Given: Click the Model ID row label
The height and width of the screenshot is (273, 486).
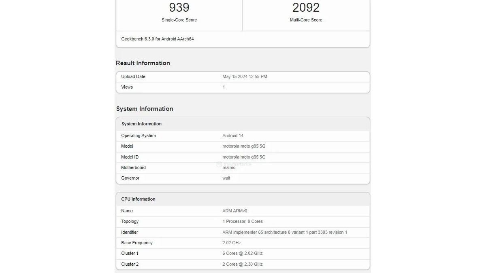Looking at the screenshot, I should (x=130, y=157).
